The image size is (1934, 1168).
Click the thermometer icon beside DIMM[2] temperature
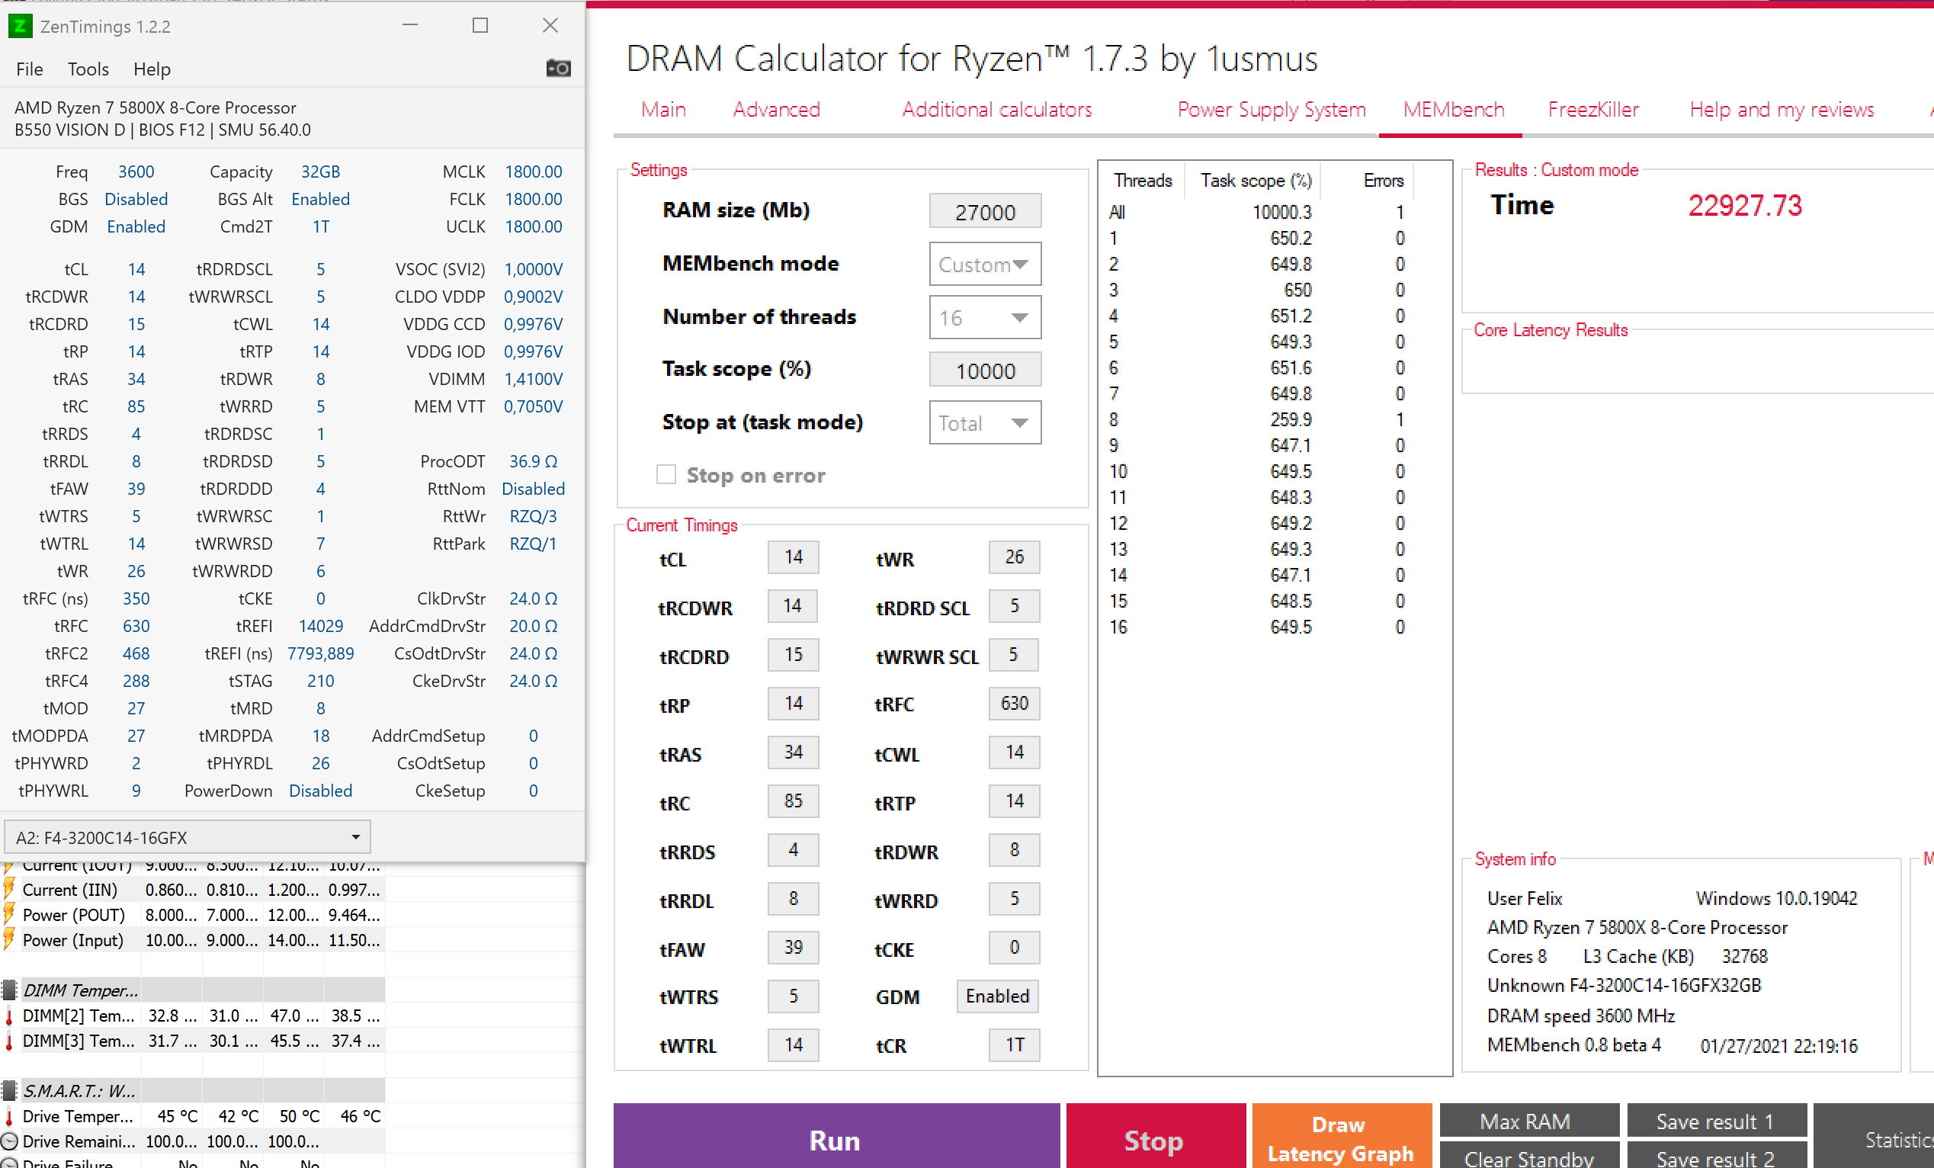coord(8,1015)
